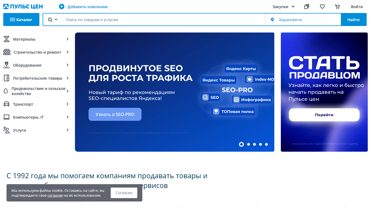
Task: Click Перейти button on seller banner
Action: coord(324,115)
